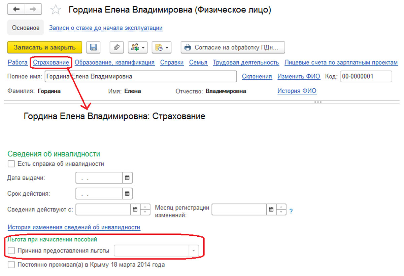The height and width of the screenshot is (276, 404).
Task: Expand the Причина предоставления льготы dropdown list
Action: (194, 251)
